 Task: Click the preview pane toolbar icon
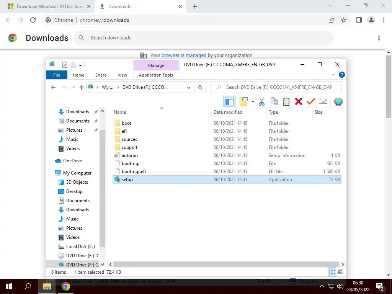coord(229,101)
